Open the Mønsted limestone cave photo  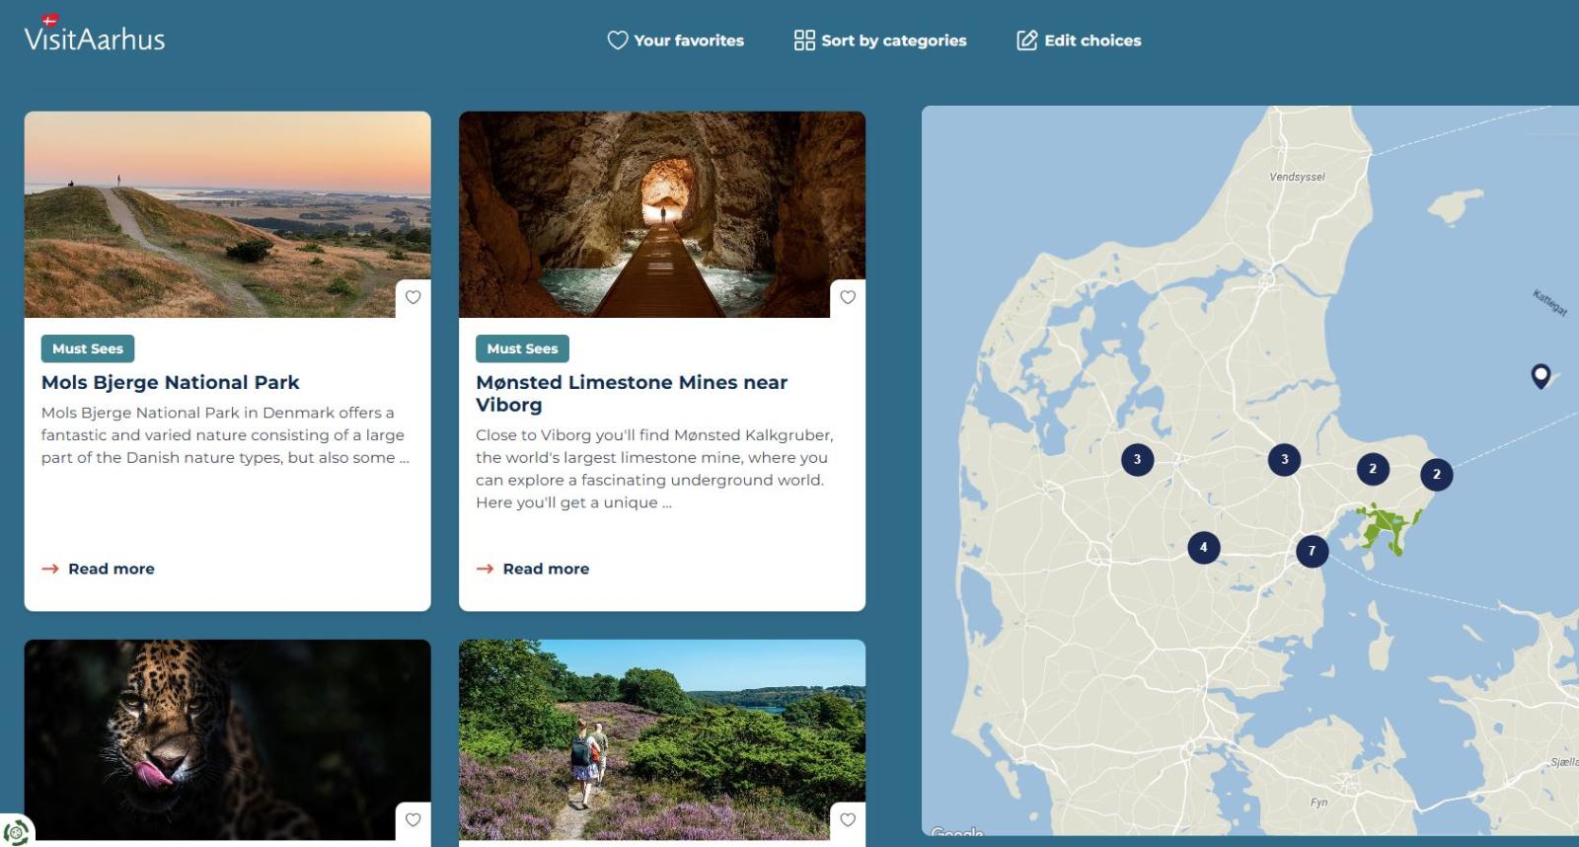[662, 214]
